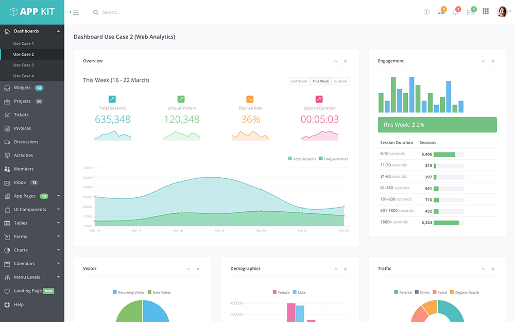Open the mail envelope icon
Viewport: 515px width, 322px height.
click(x=470, y=12)
